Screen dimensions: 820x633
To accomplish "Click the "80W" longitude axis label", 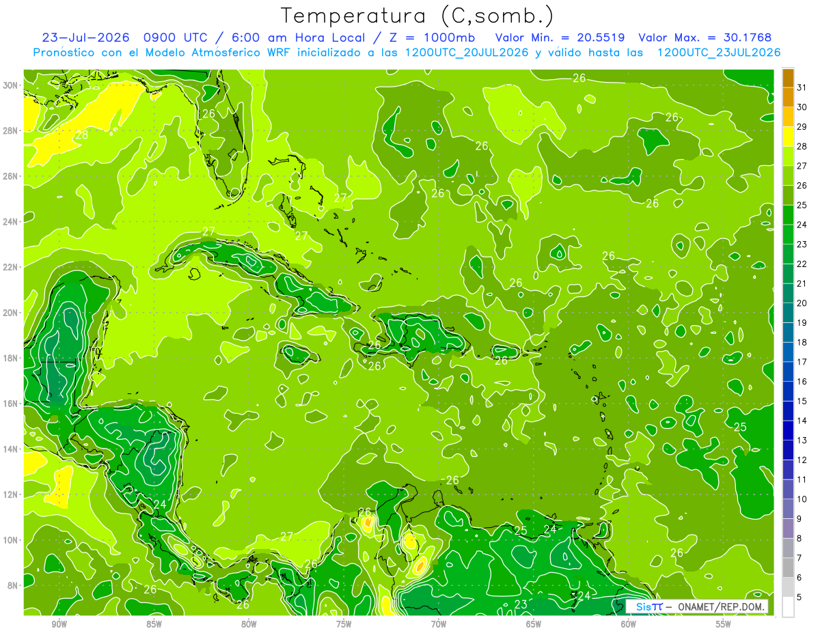I will [x=249, y=624].
